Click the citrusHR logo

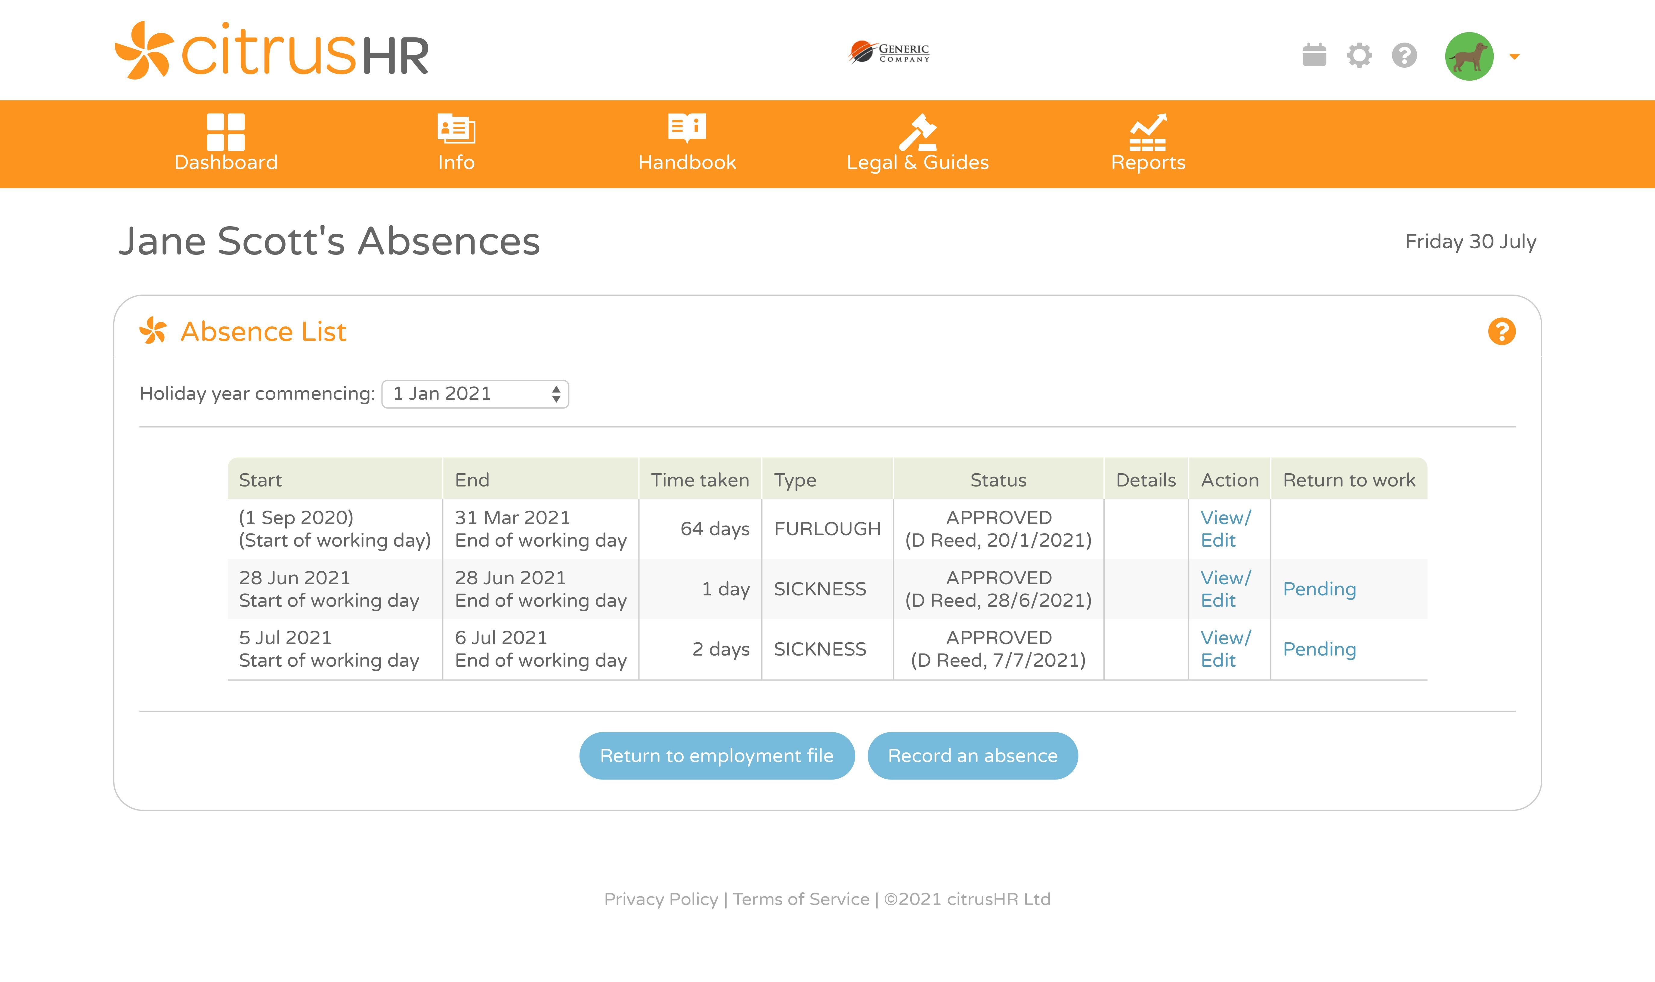pos(272,51)
